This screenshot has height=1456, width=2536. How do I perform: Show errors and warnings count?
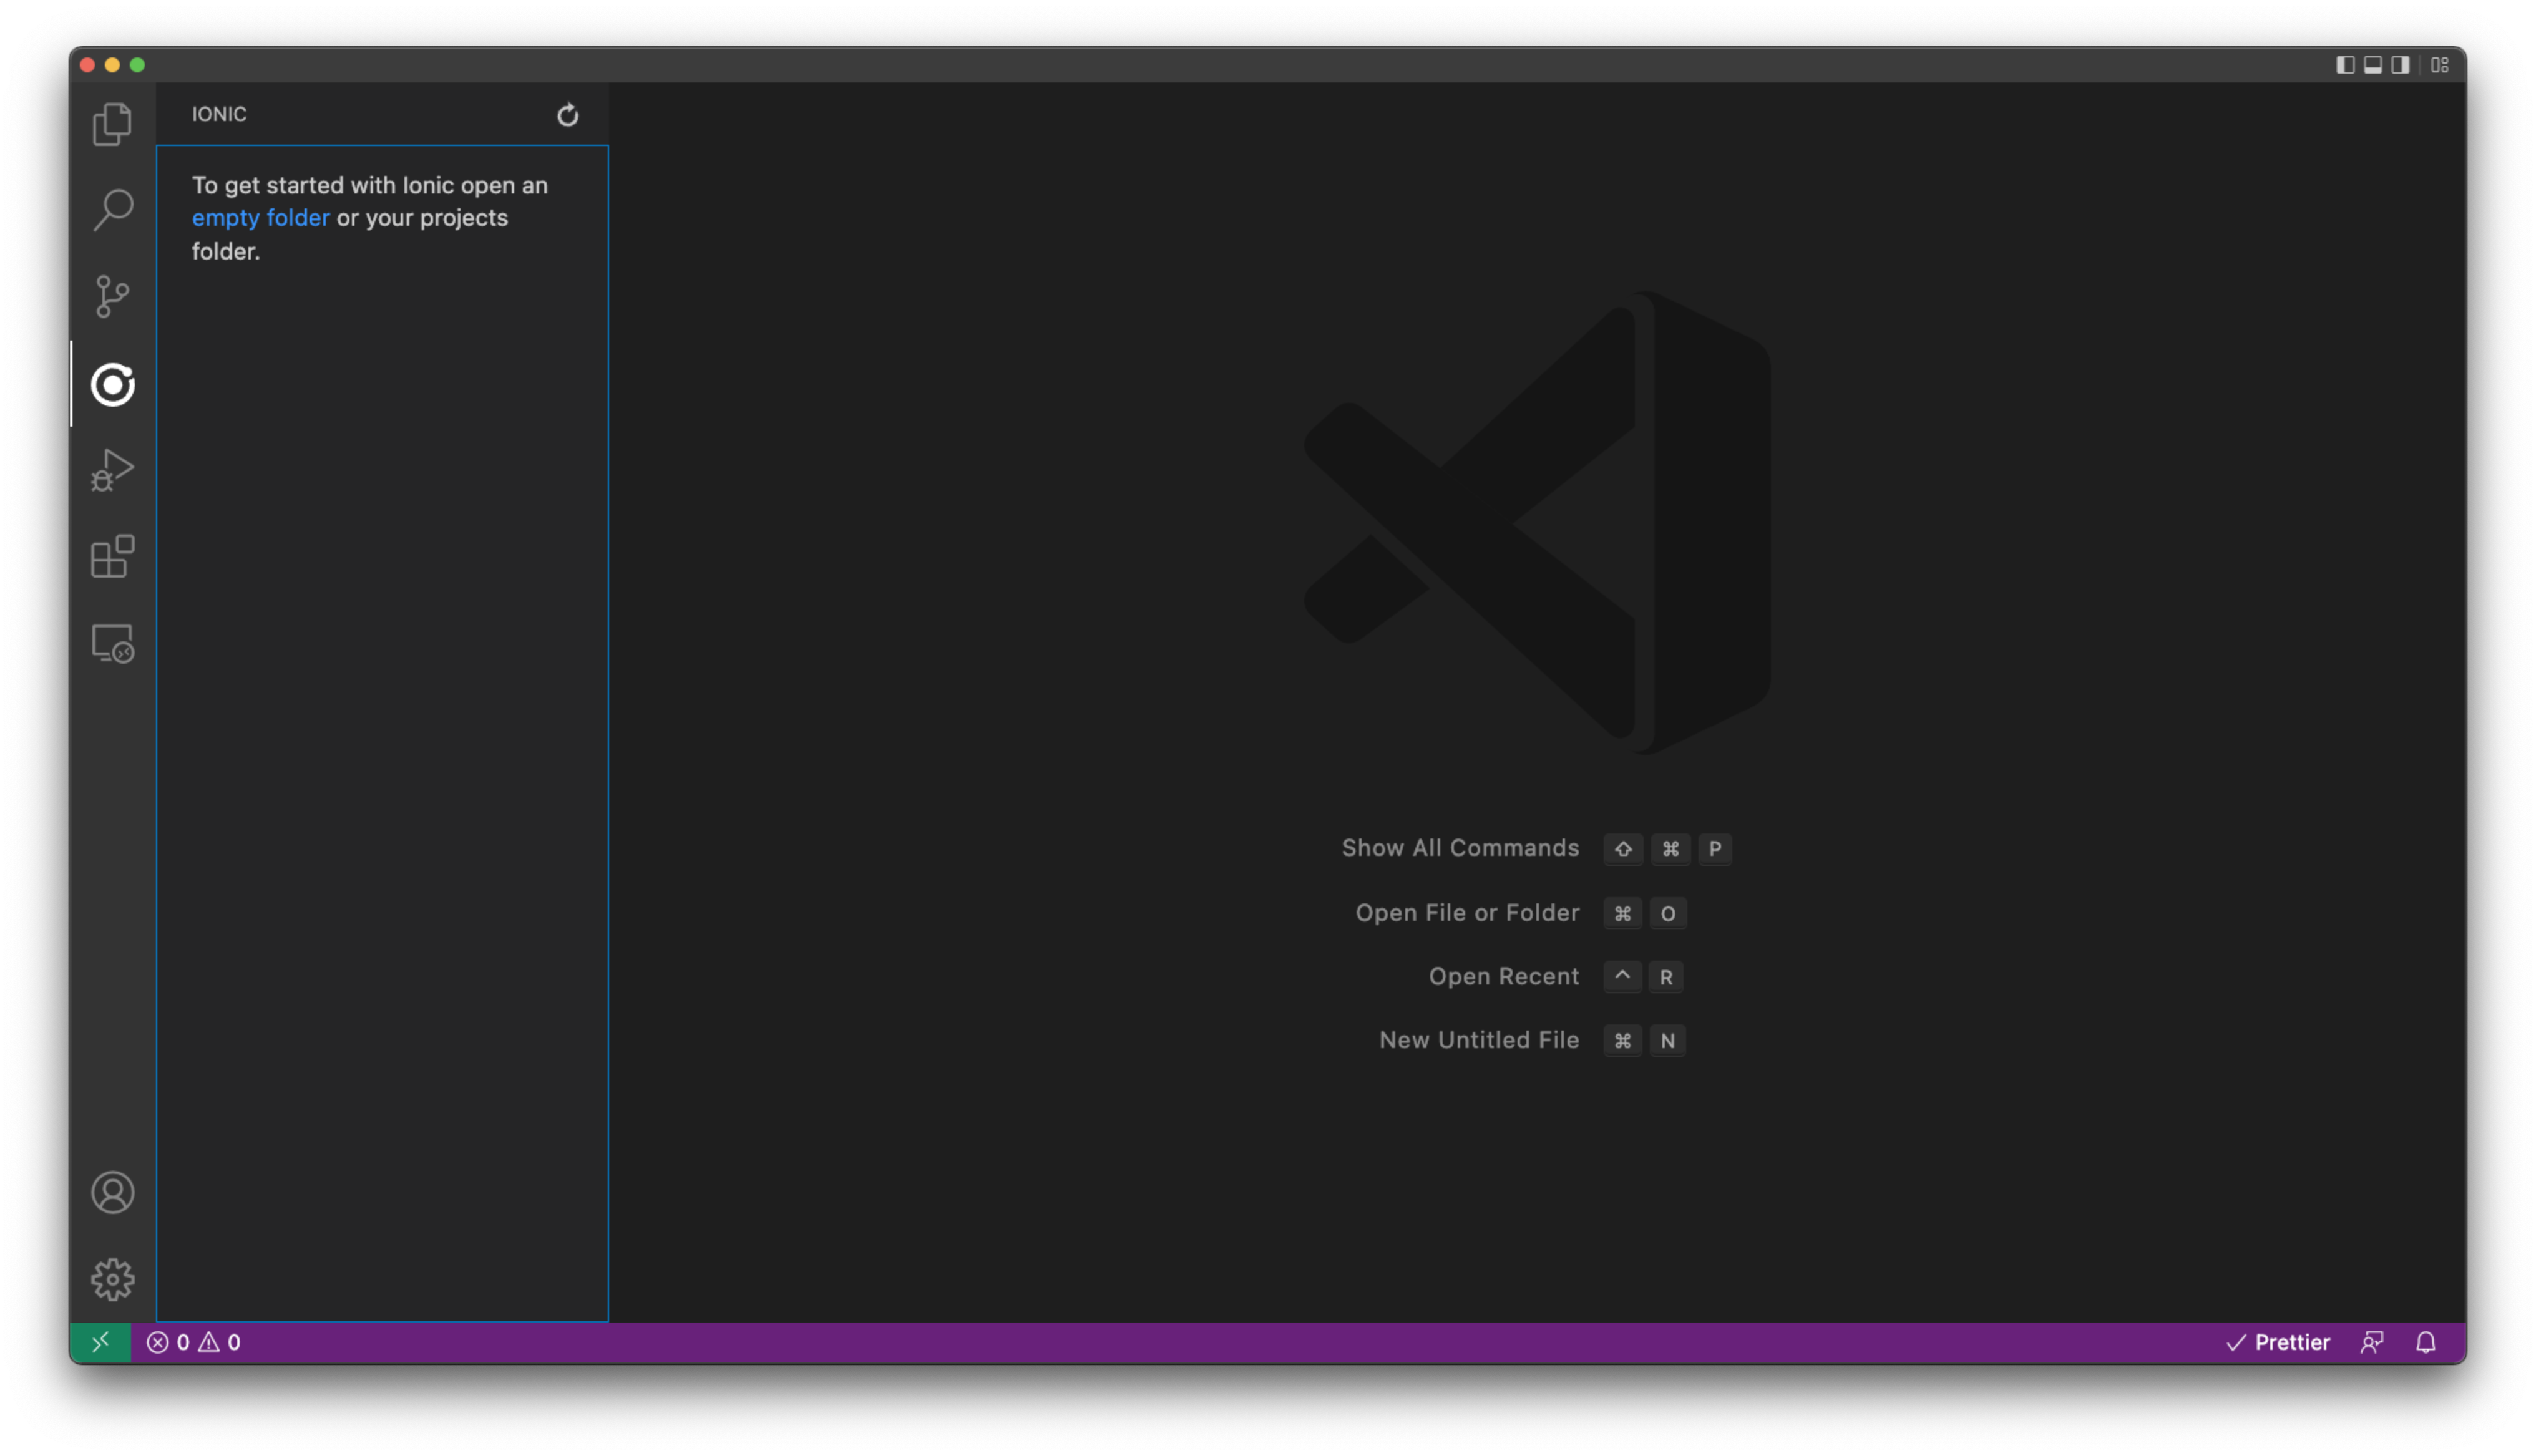[193, 1342]
